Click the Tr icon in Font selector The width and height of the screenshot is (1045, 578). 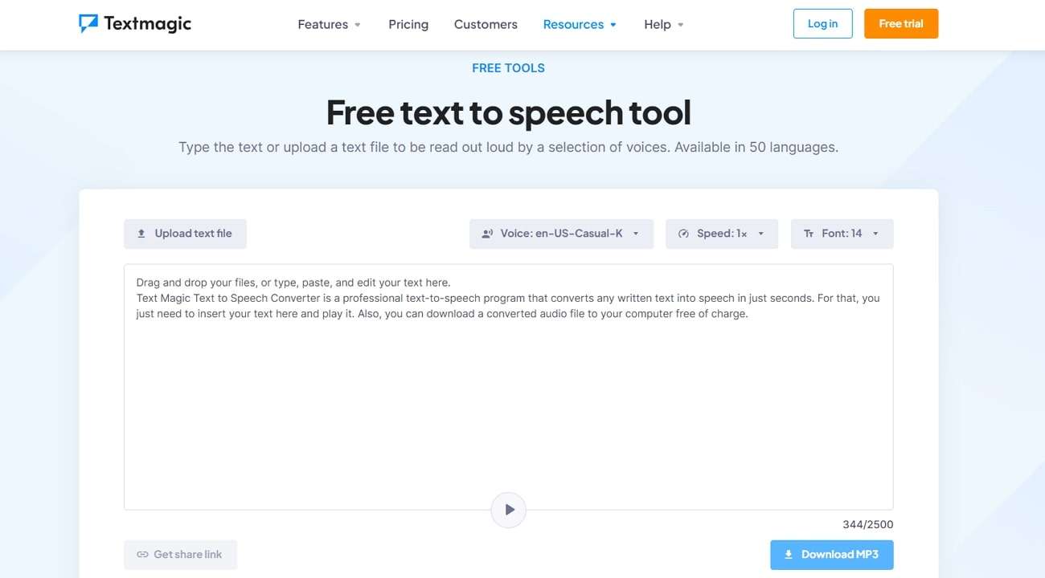point(809,233)
